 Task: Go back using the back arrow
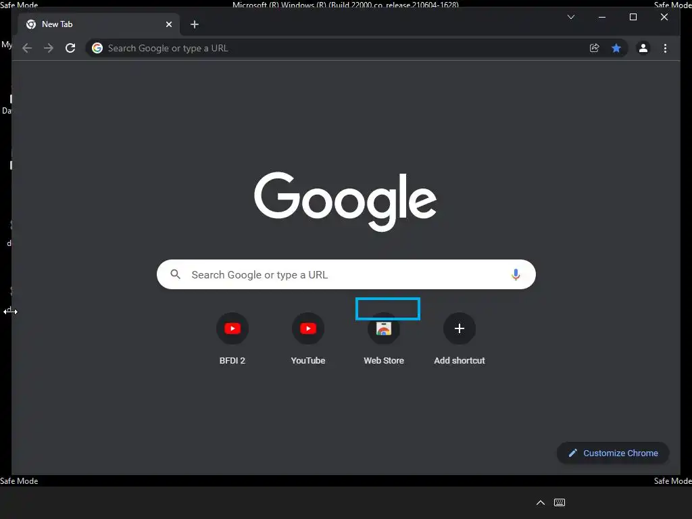[x=27, y=48]
